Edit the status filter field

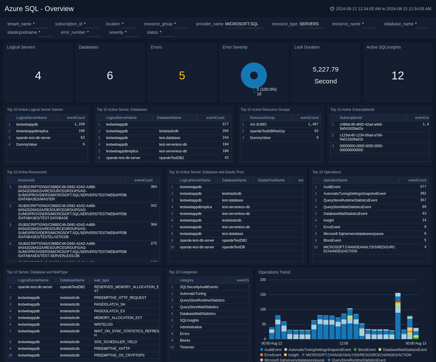click(x=167, y=33)
